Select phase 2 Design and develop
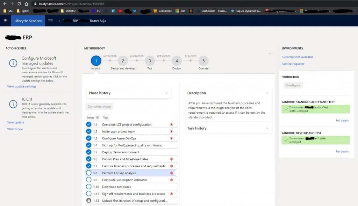 (123, 61)
